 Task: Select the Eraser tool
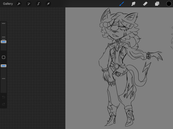(145, 4)
